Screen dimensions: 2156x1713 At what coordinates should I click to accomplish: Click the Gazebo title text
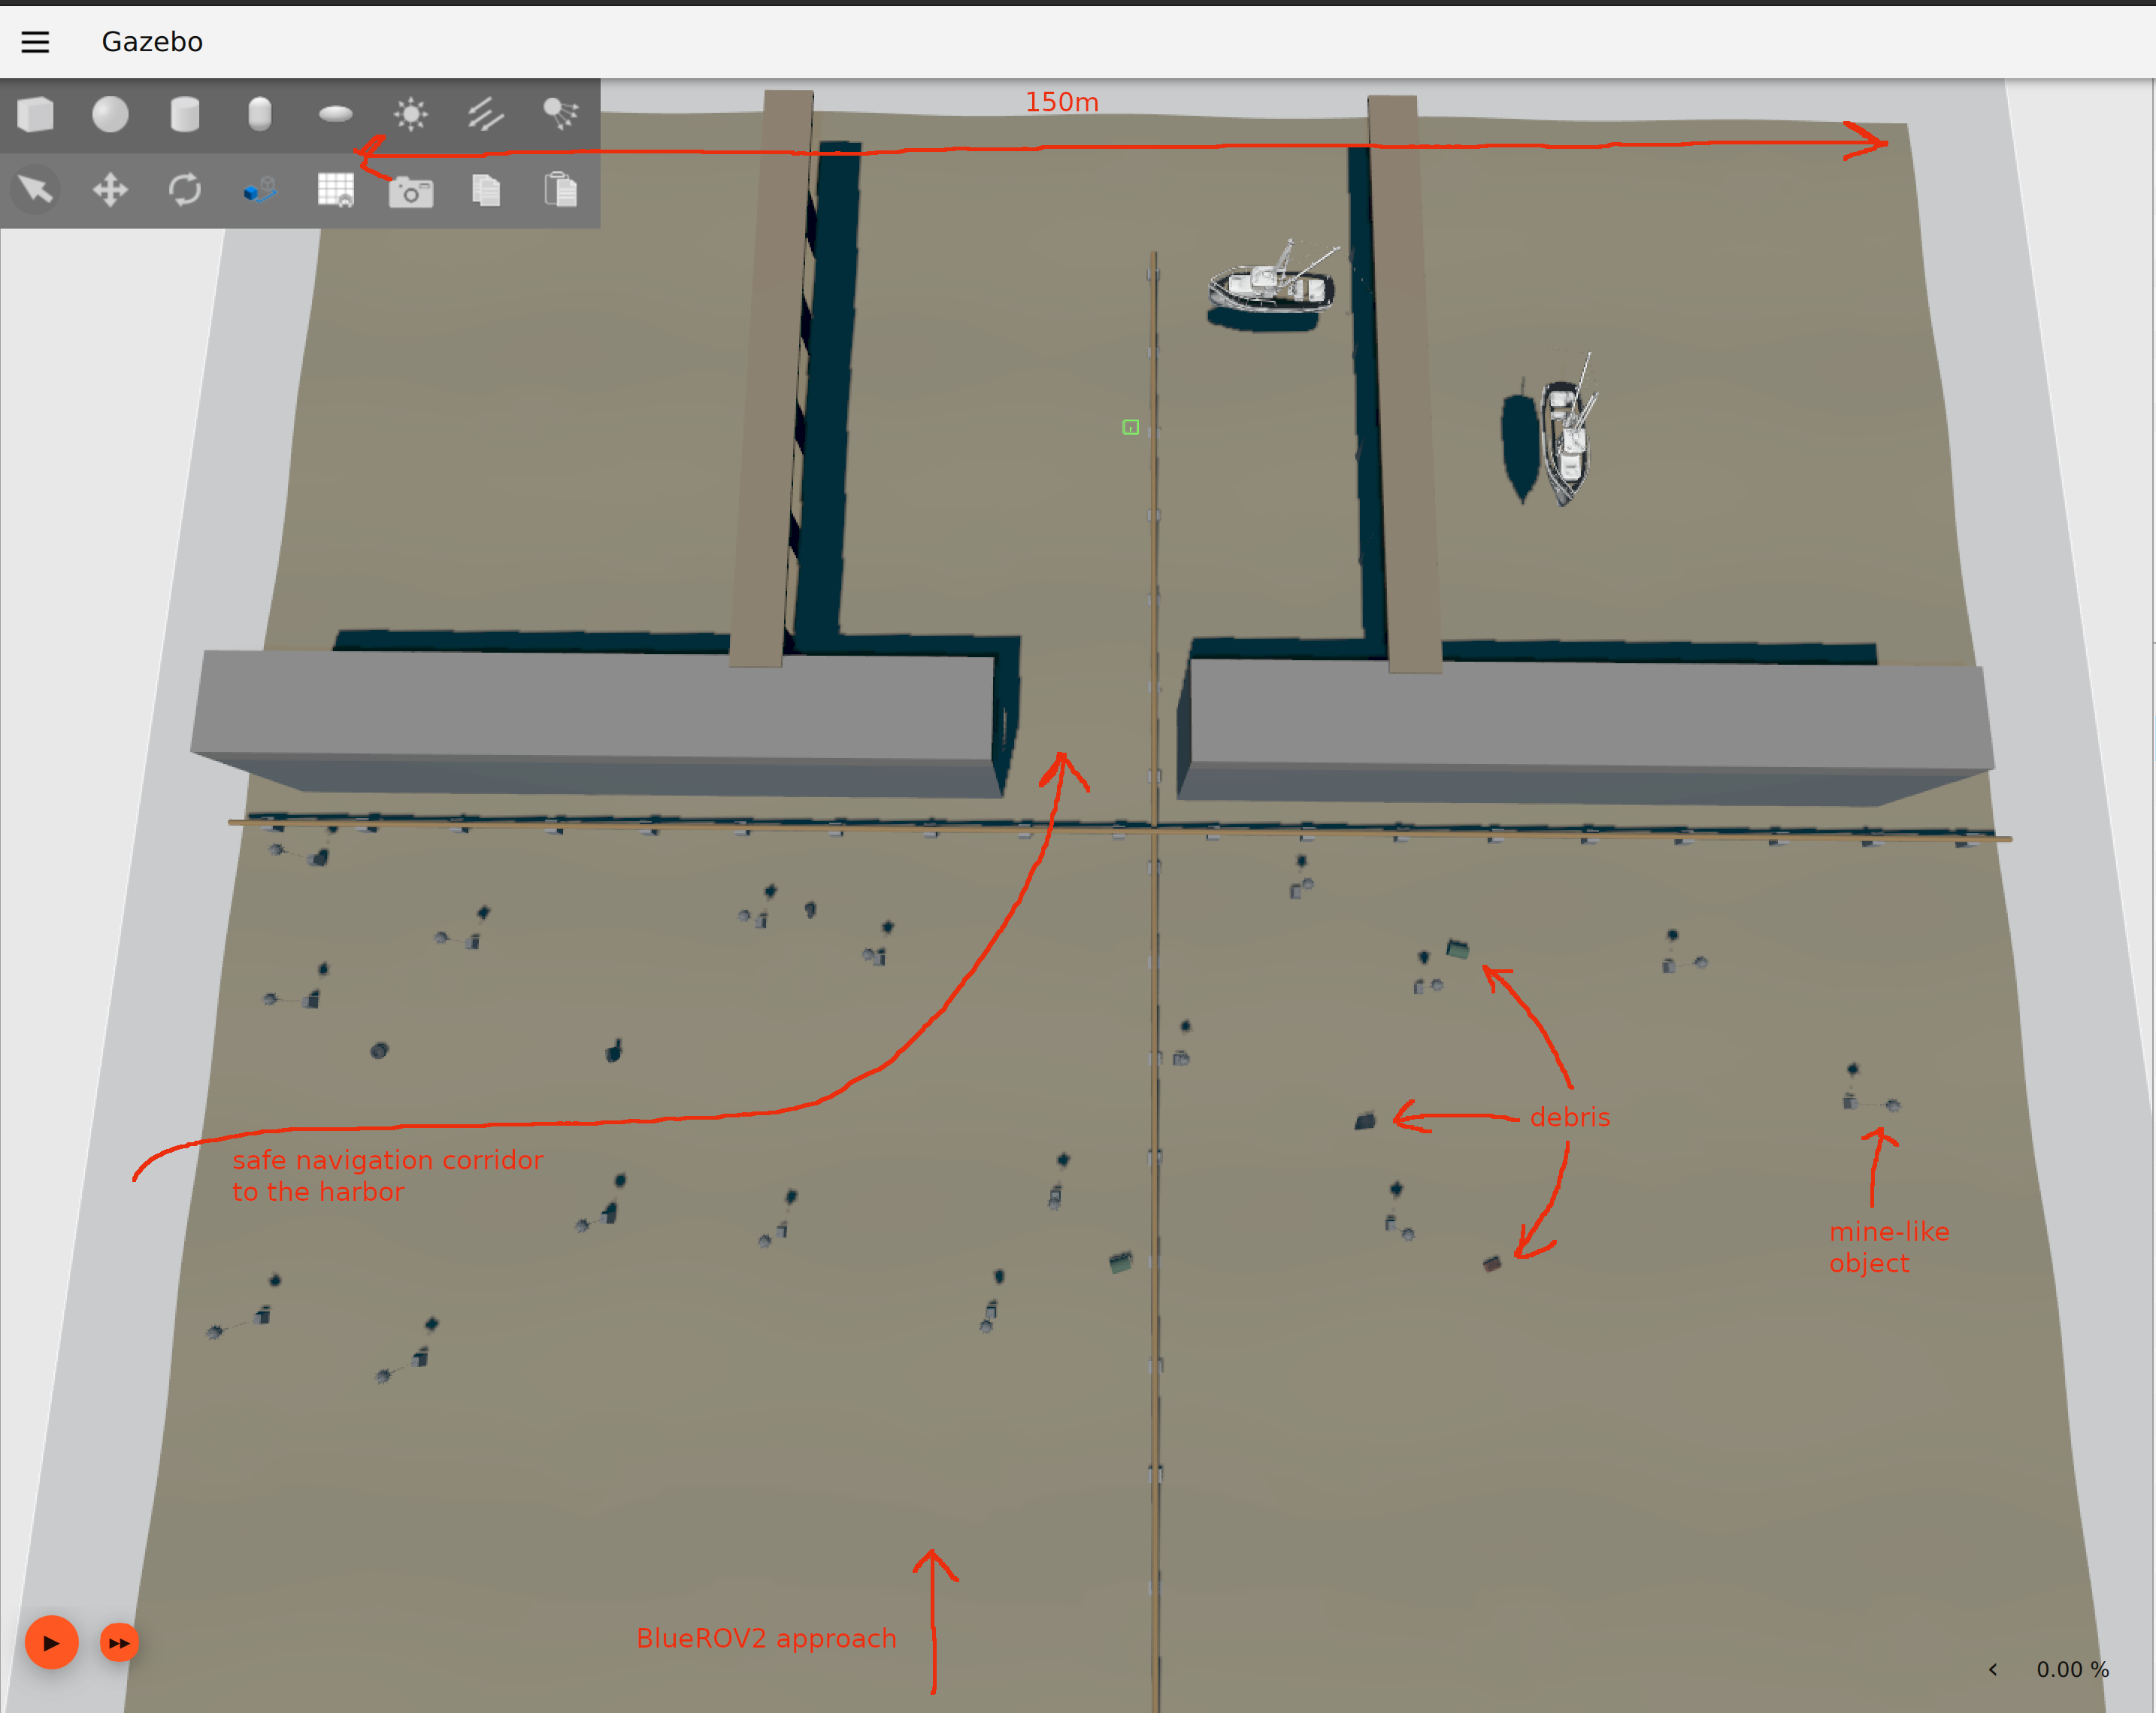(152, 42)
